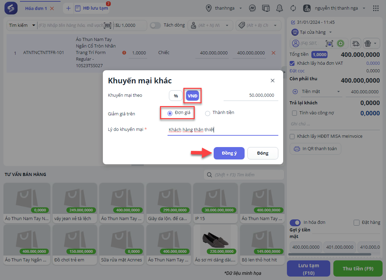Select the Áo sơ mi dáng dài product
386x280 pixels.
pos(215,245)
